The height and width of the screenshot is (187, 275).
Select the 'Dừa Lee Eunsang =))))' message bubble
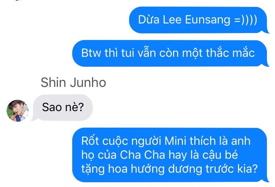click(x=199, y=20)
